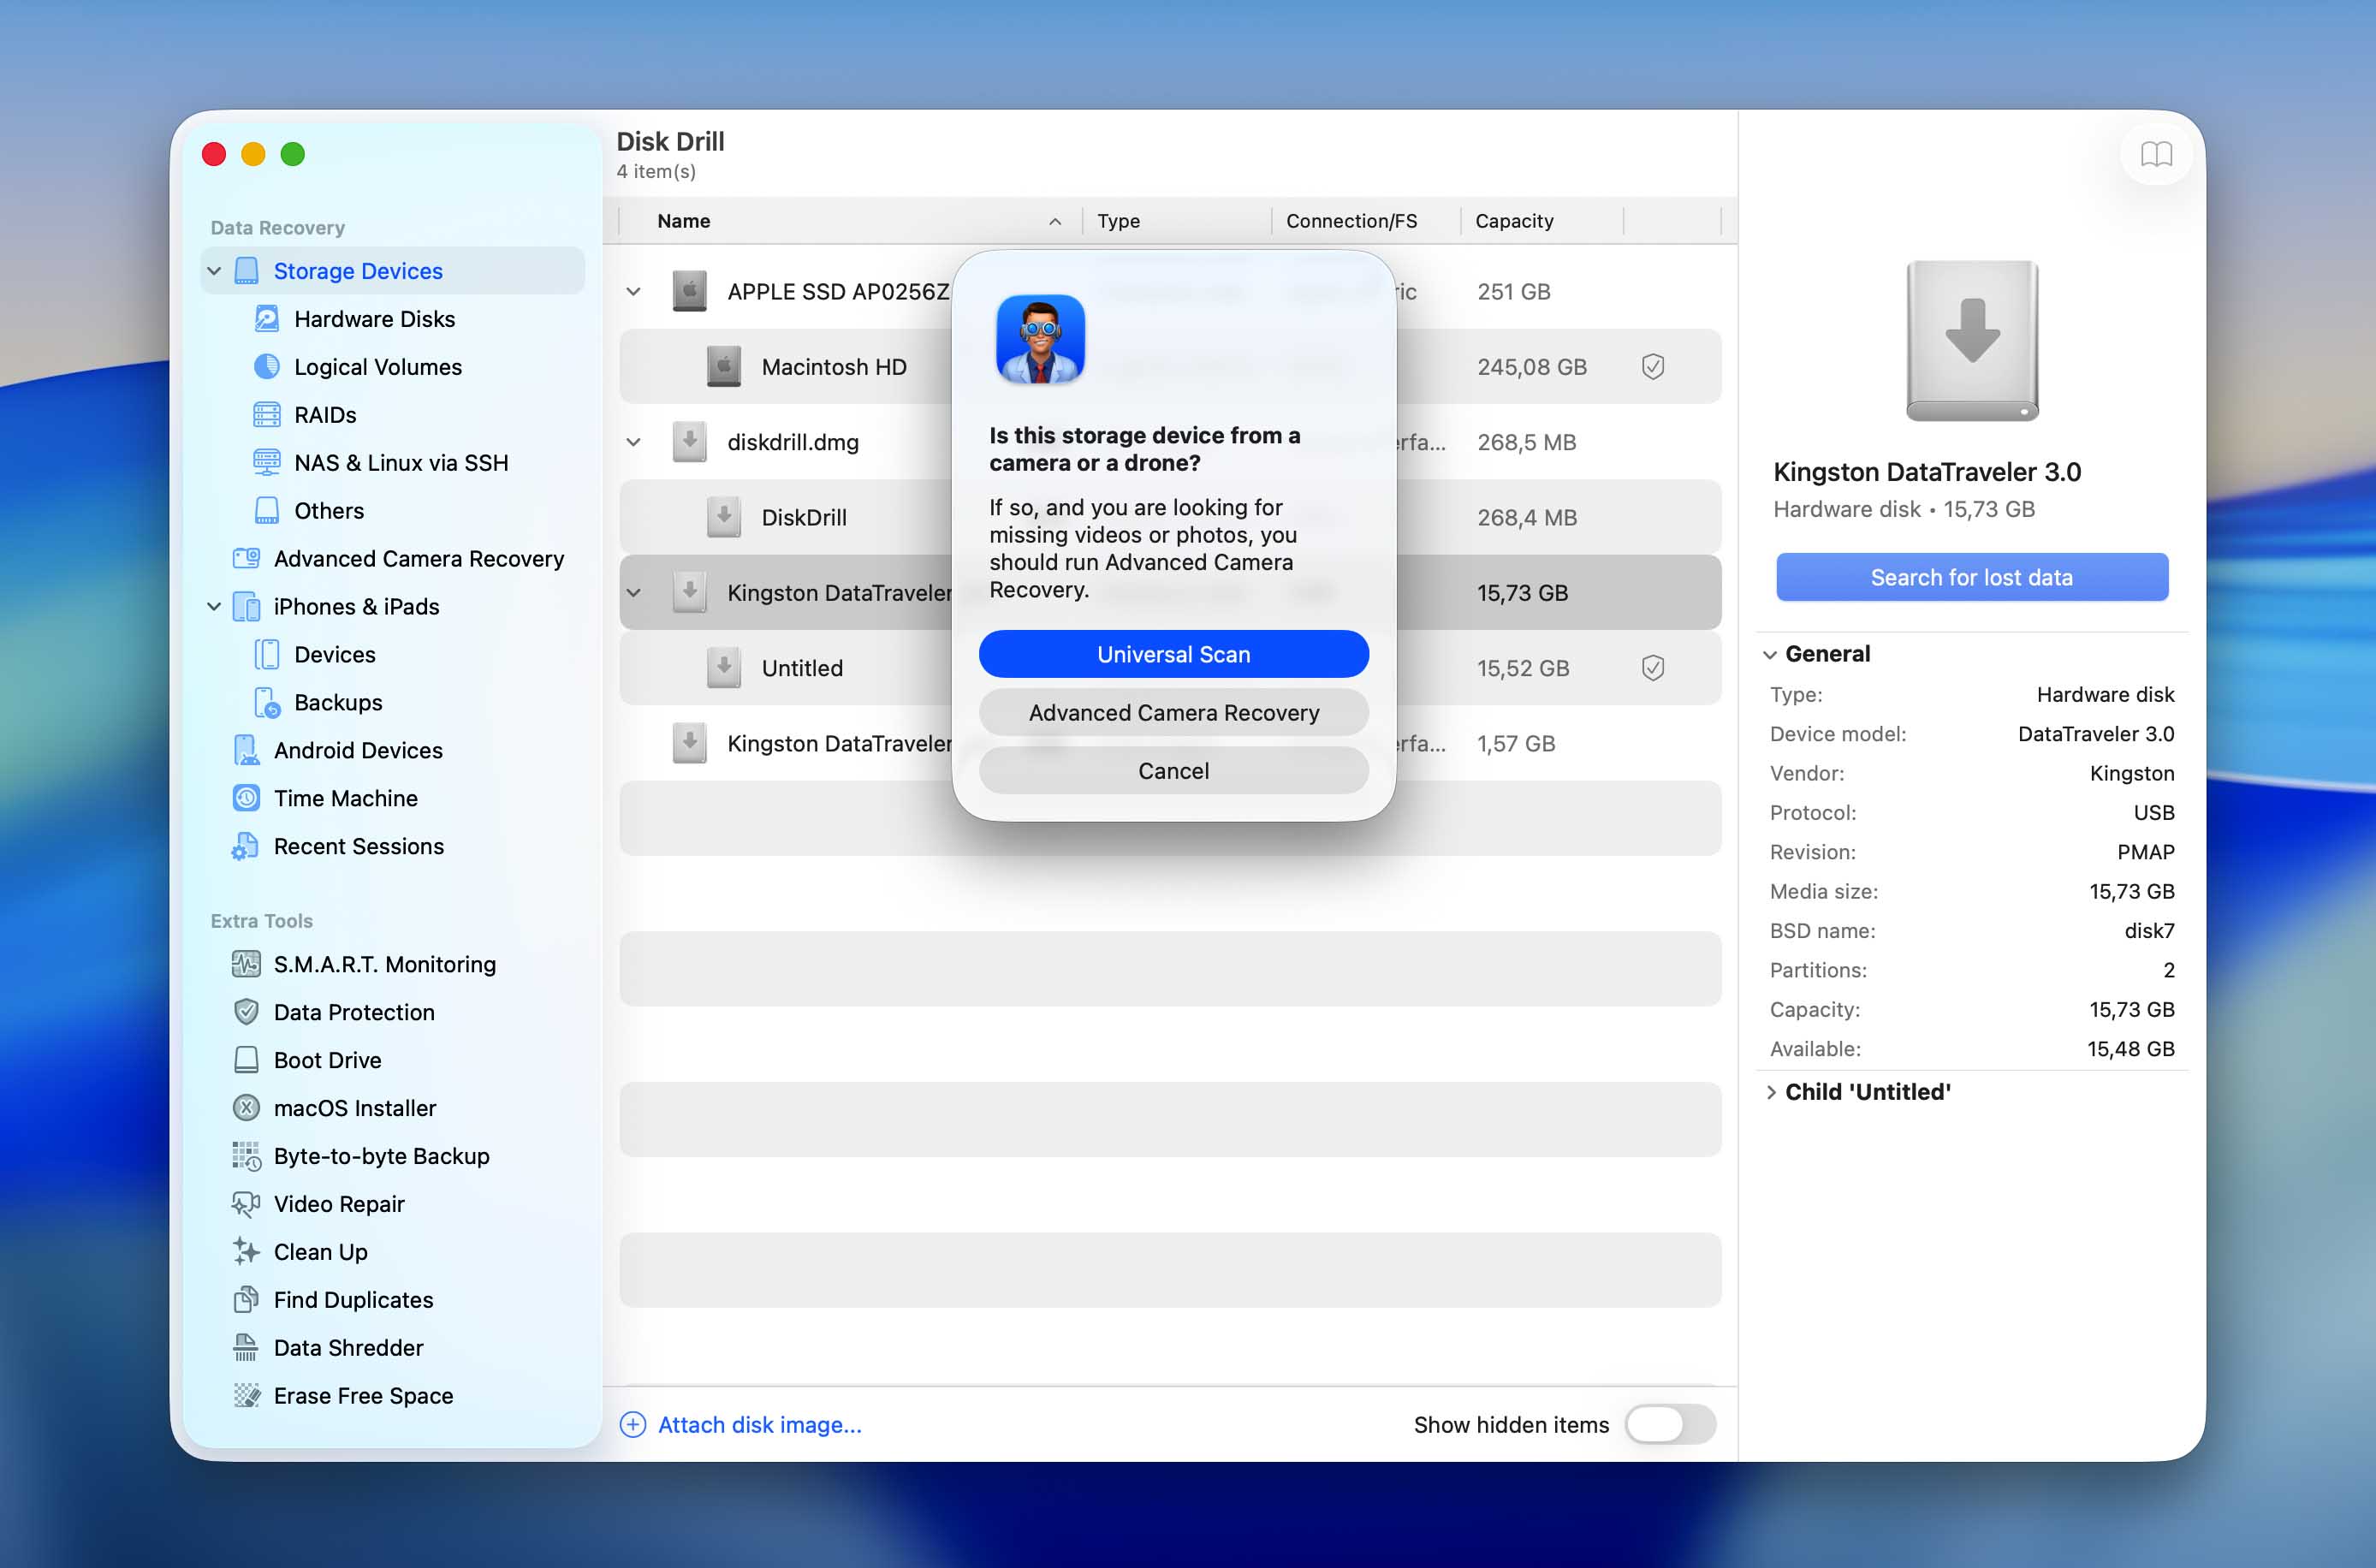
Task: Open Find Duplicates icon
Action: [x=246, y=1301]
